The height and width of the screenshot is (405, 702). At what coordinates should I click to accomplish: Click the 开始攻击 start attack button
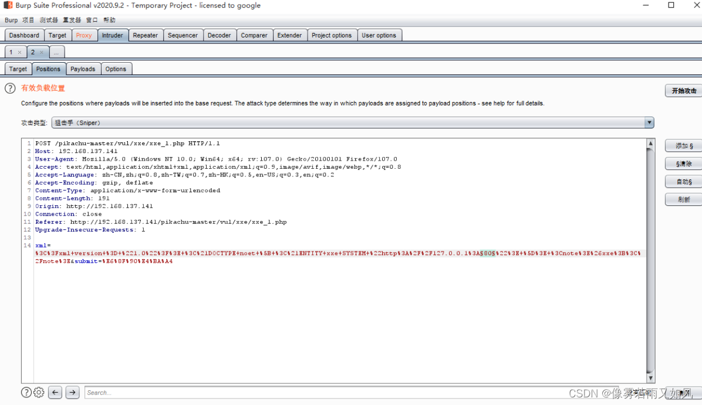point(684,91)
